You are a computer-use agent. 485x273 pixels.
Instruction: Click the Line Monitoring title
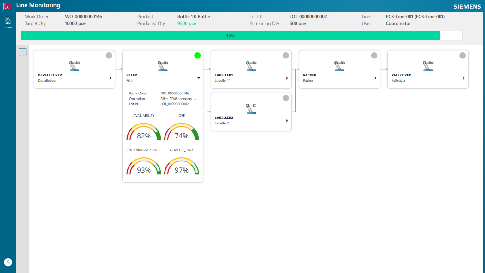coord(38,5)
